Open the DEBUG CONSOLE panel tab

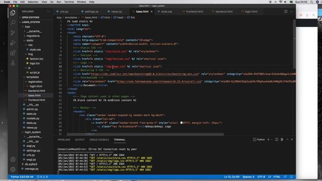coord(99,140)
